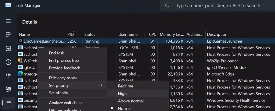This screenshot has width=275, height=111.
Task: Click memory value 134,396 K
Action: coord(175,41)
